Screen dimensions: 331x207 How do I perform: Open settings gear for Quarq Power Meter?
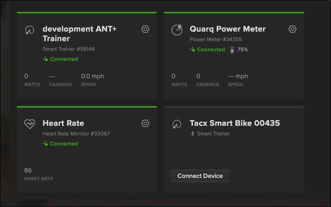click(x=292, y=29)
